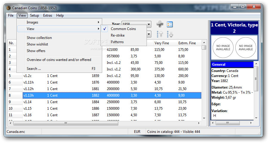The image size is (269, 143).
Task: Open the Year dropdown arrow
Action: point(149,24)
